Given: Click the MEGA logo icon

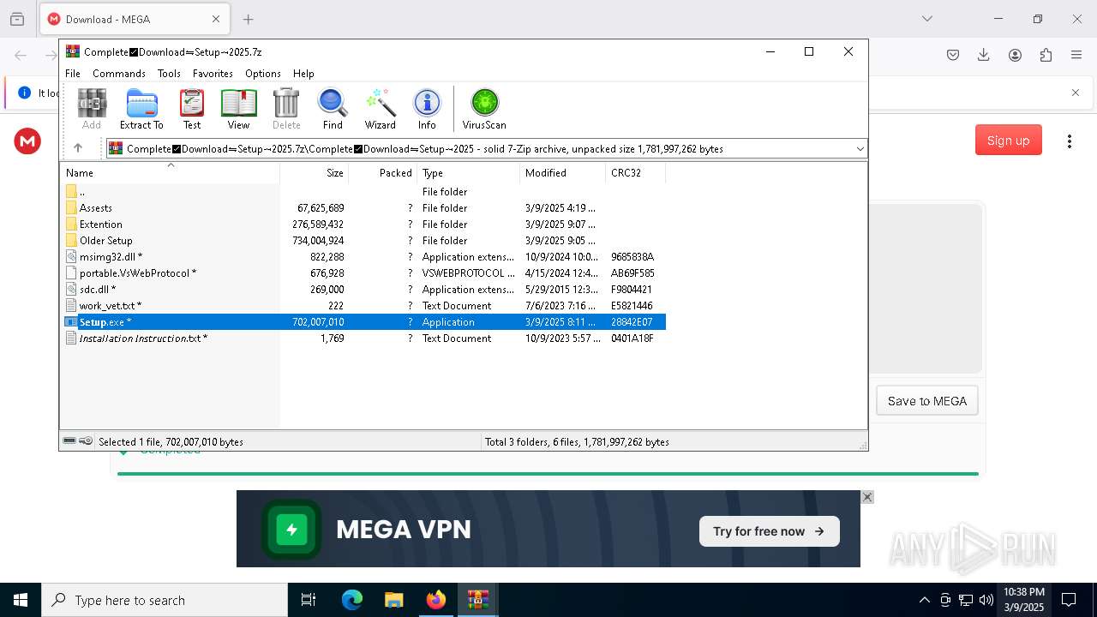Looking at the screenshot, I should point(27,141).
